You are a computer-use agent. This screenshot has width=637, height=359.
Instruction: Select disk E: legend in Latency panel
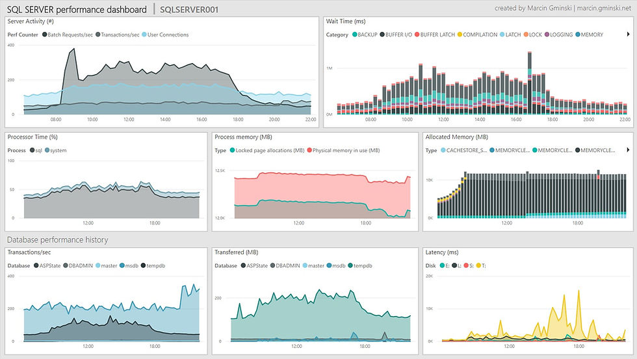(x=445, y=265)
